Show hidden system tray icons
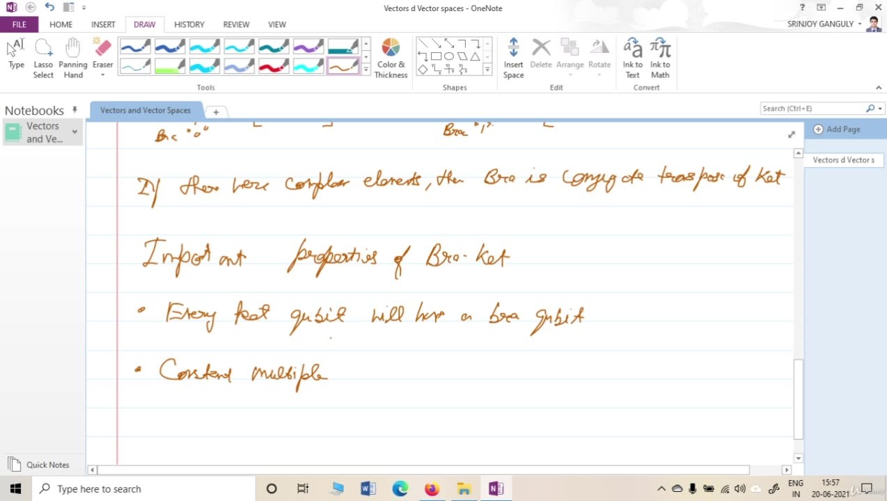Viewport: 887px width, 501px height. point(661,488)
